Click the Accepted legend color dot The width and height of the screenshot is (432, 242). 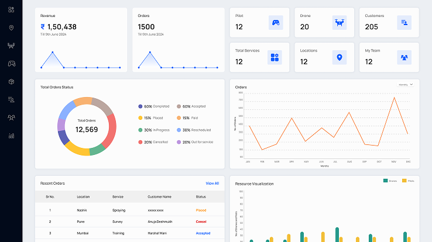coord(179,106)
